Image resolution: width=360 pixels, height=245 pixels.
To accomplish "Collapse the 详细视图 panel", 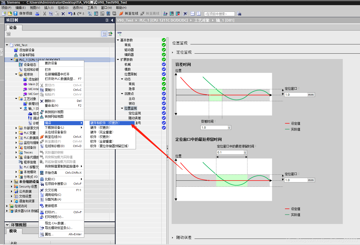I will pos(7,225).
